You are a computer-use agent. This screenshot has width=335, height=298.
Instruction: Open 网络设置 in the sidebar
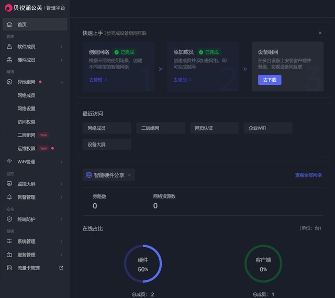pyautogui.click(x=26, y=108)
